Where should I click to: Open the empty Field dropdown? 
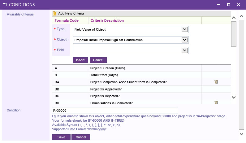point(184,50)
